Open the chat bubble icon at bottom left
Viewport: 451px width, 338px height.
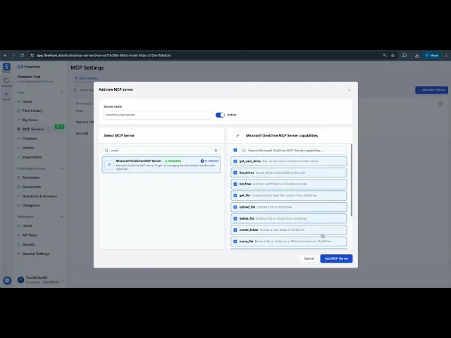coord(7,280)
